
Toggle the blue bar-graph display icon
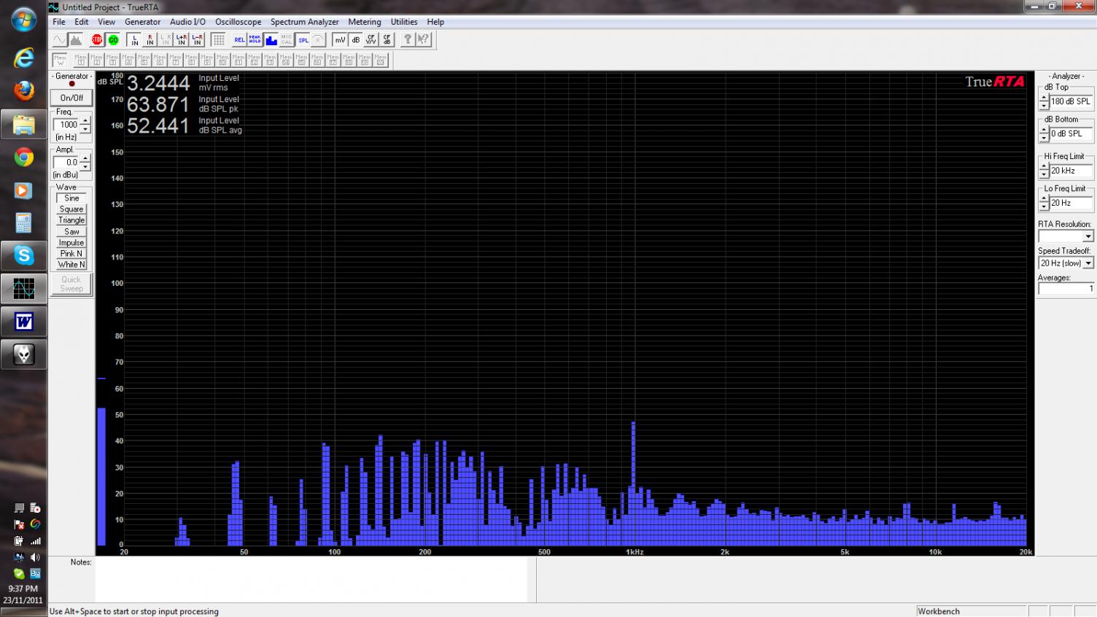point(271,39)
